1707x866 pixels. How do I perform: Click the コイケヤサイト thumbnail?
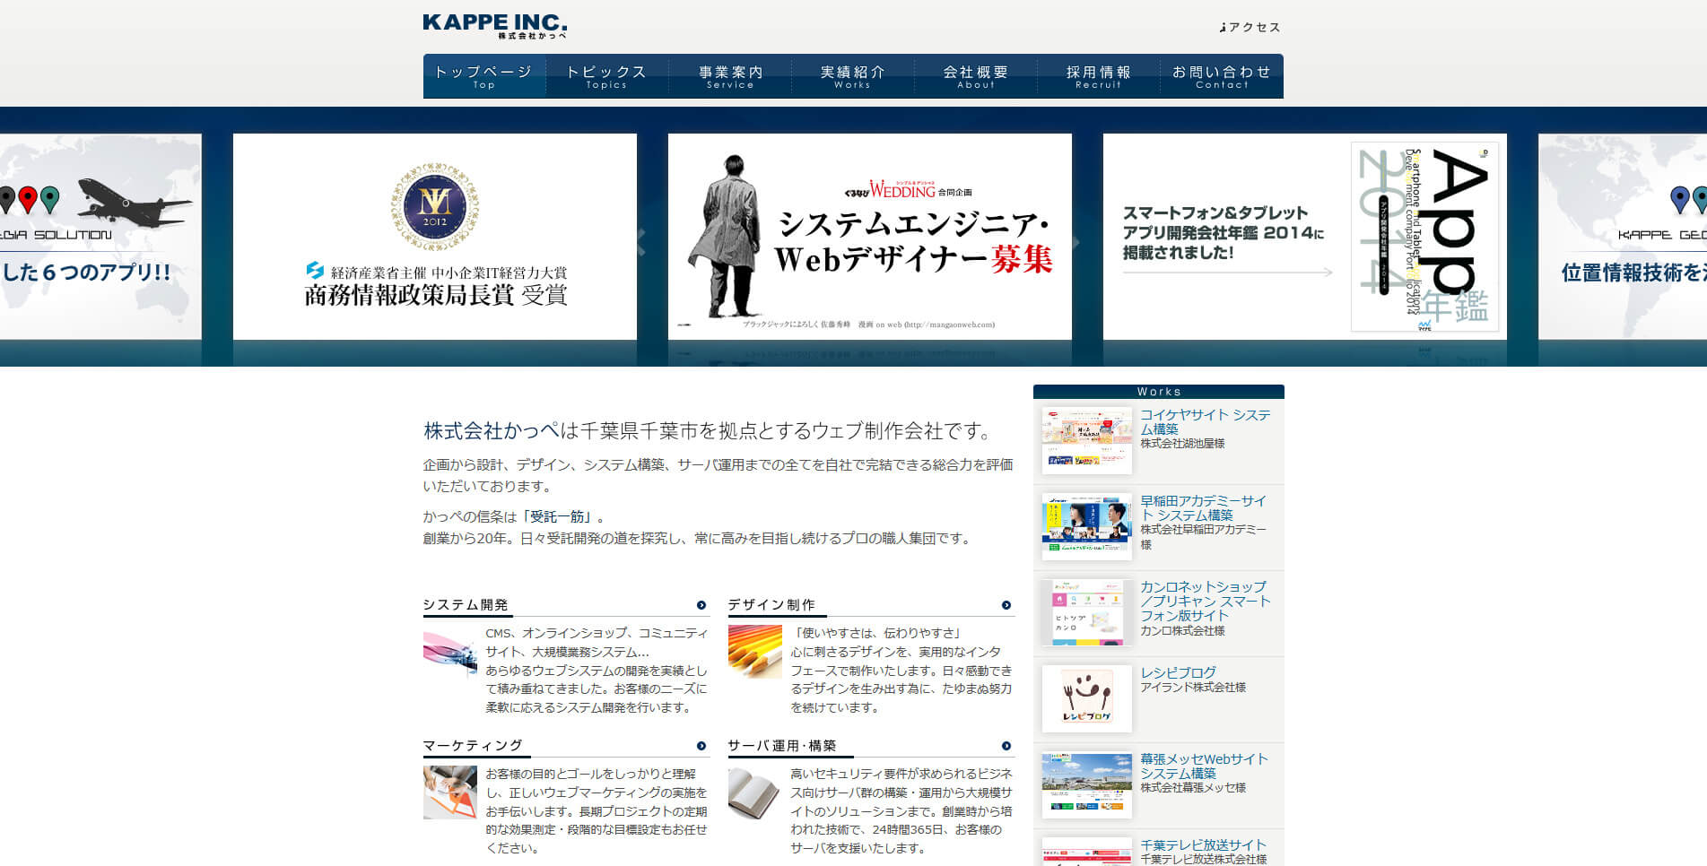click(x=1087, y=441)
